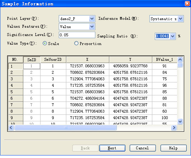The width and height of the screenshot is (191, 158).
Task: Click the SmID column header
Action: [x=32, y=60]
